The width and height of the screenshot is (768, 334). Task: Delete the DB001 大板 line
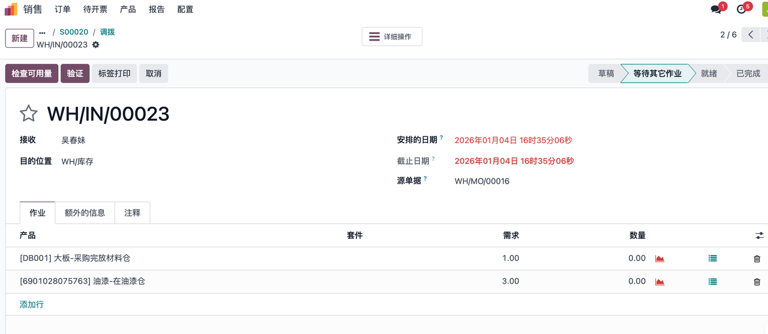pos(757,259)
